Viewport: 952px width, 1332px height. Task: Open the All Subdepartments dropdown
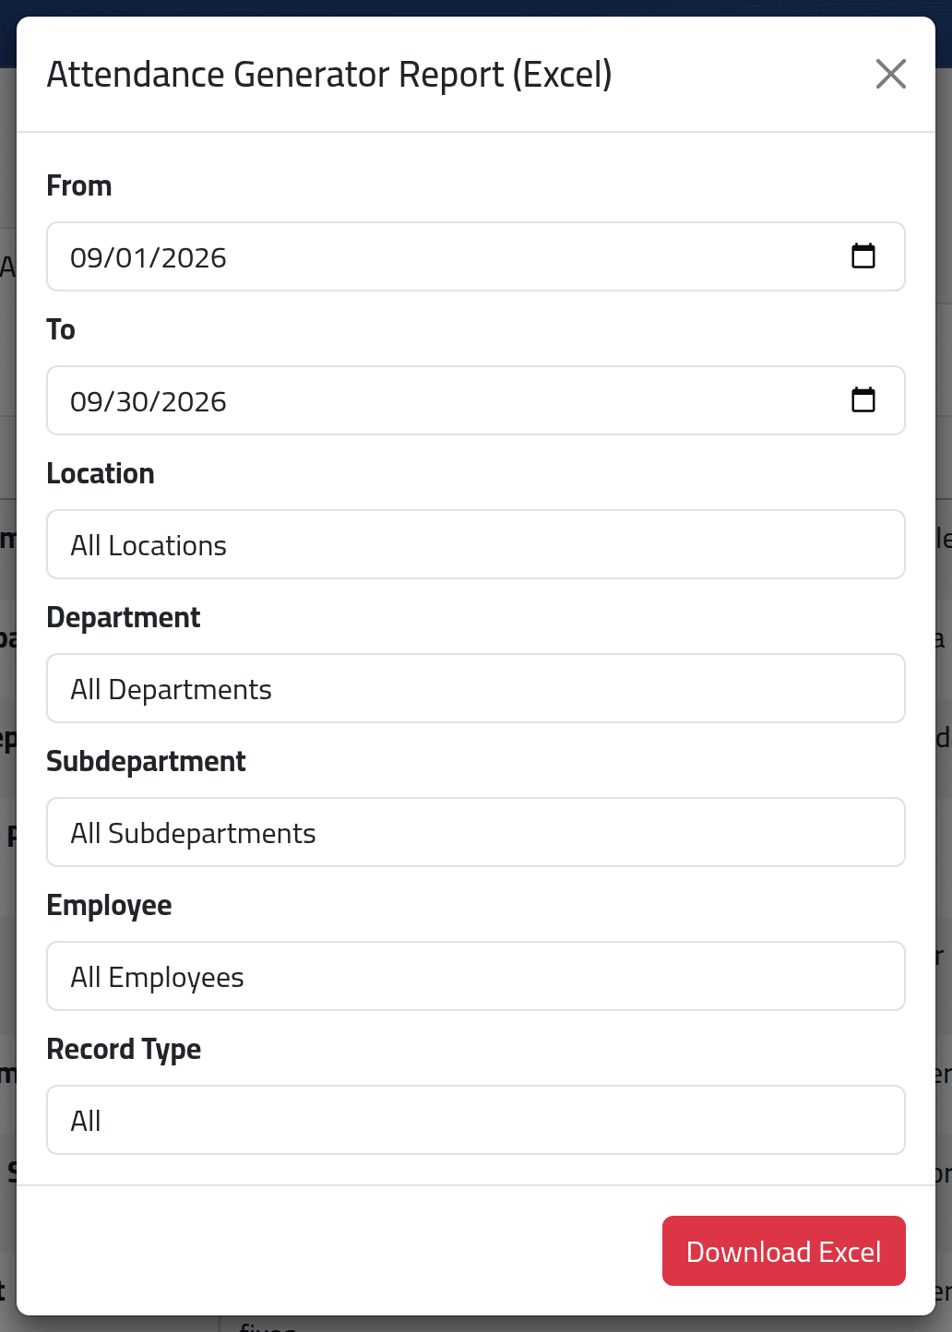pyautogui.click(x=476, y=832)
